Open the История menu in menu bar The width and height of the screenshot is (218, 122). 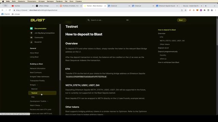pos(42,1)
